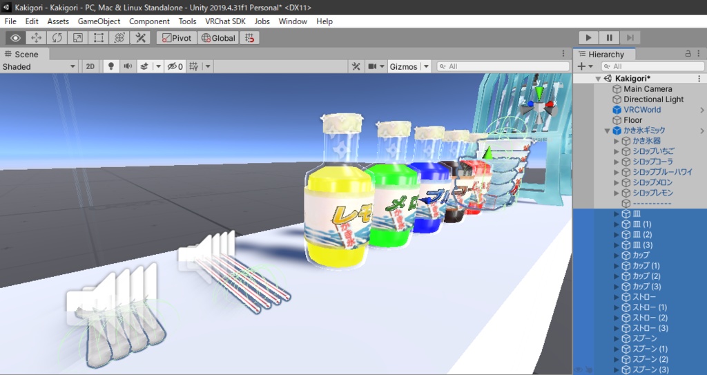707x375 pixels.
Task: Open the grid settings dropdown arrow
Action: coord(208,66)
